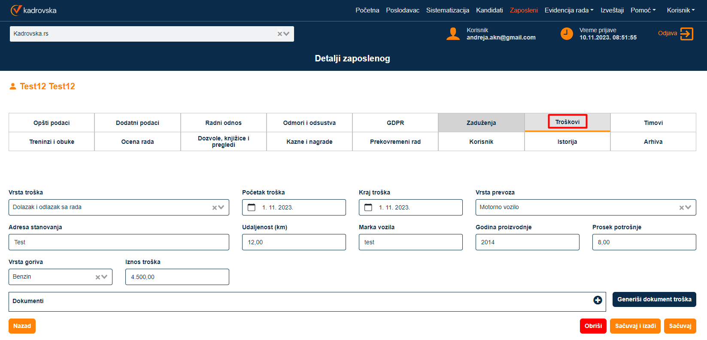Open the Prekovremeni rad tab
This screenshot has width=707, height=340.
click(395, 142)
